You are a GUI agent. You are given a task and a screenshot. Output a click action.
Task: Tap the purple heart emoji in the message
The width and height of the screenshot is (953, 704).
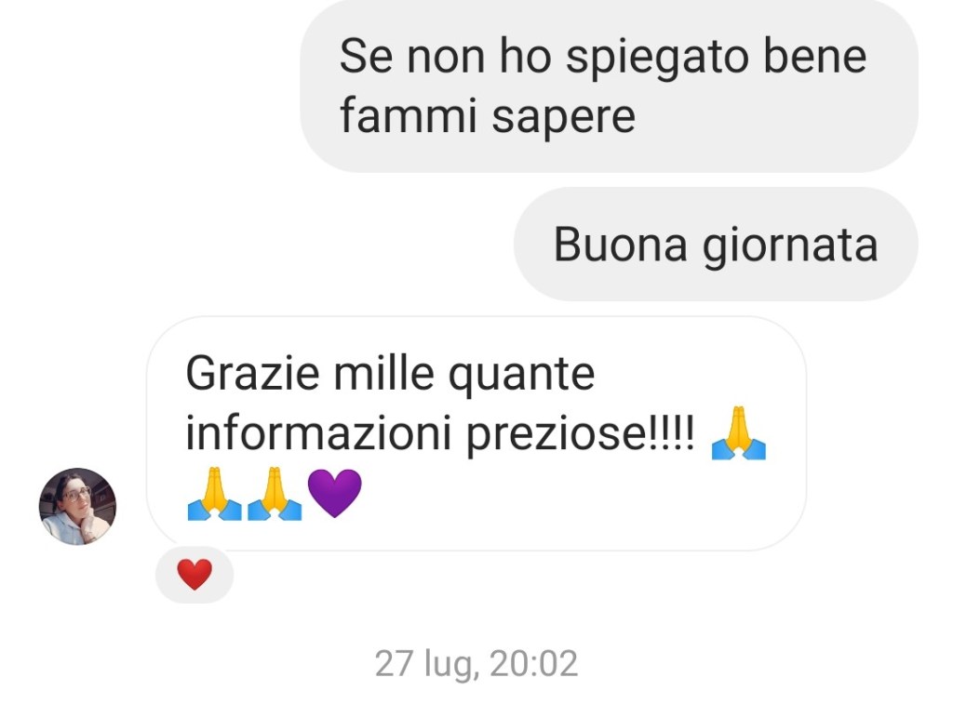click(x=335, y=493)
